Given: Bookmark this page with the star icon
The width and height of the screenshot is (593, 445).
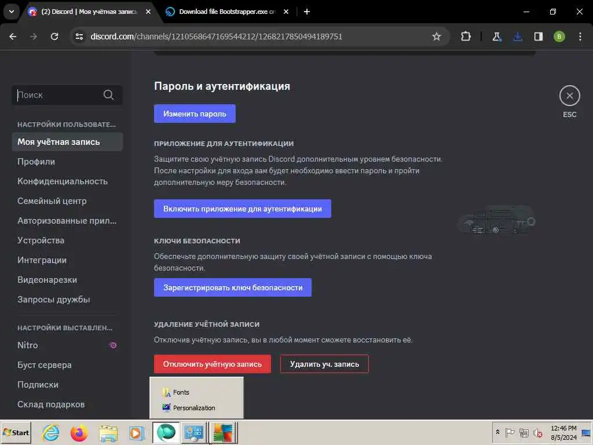Looking at the screenshot, I should point(437,37).
